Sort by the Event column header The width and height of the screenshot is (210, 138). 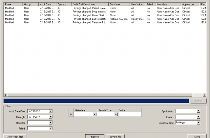[13, 4]
